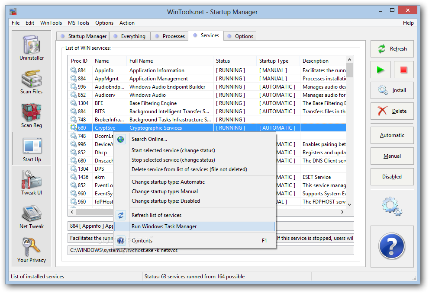Click the Delete button
This screenshot has height=293, width=429.
(392, 111)
